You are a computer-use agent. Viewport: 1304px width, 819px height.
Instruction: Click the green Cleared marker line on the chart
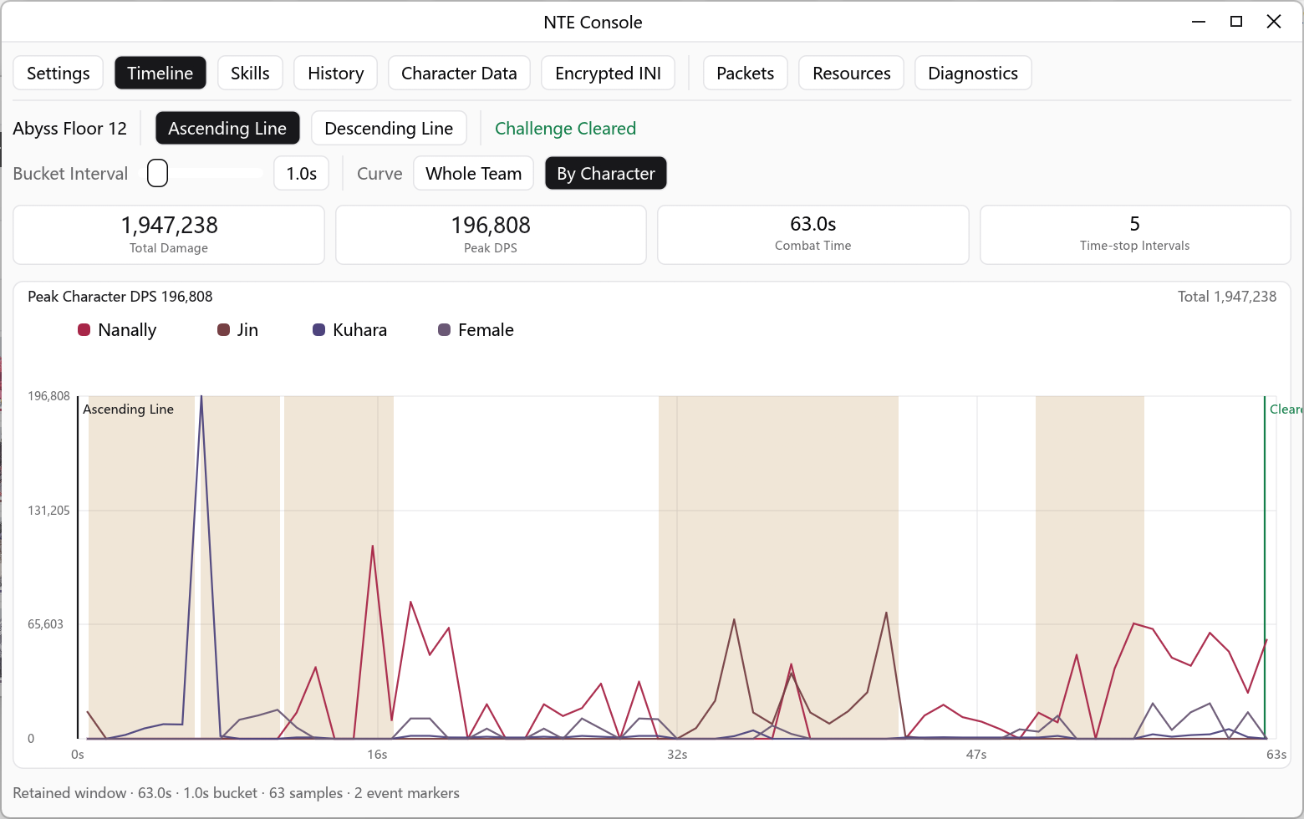point(1265,567)
